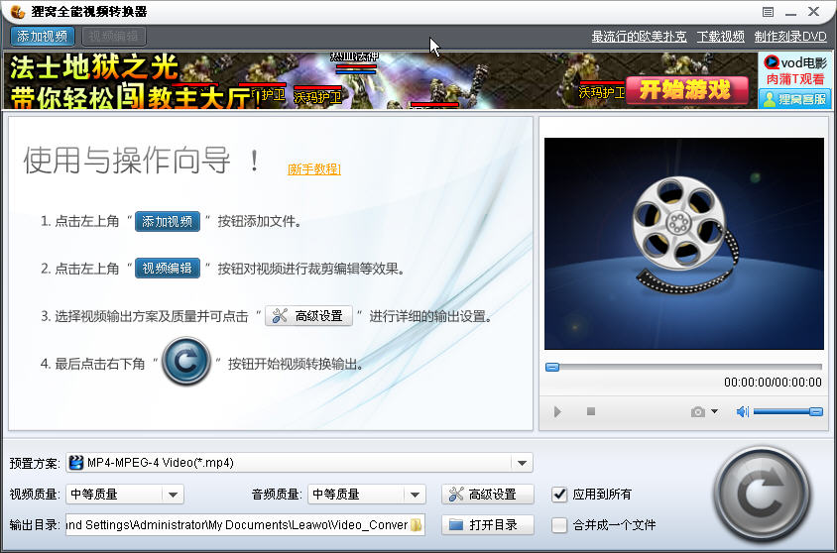The width and height of the screenshot is (837, 553).
Task: Minimize the converter window
Action: click(791, 12)
